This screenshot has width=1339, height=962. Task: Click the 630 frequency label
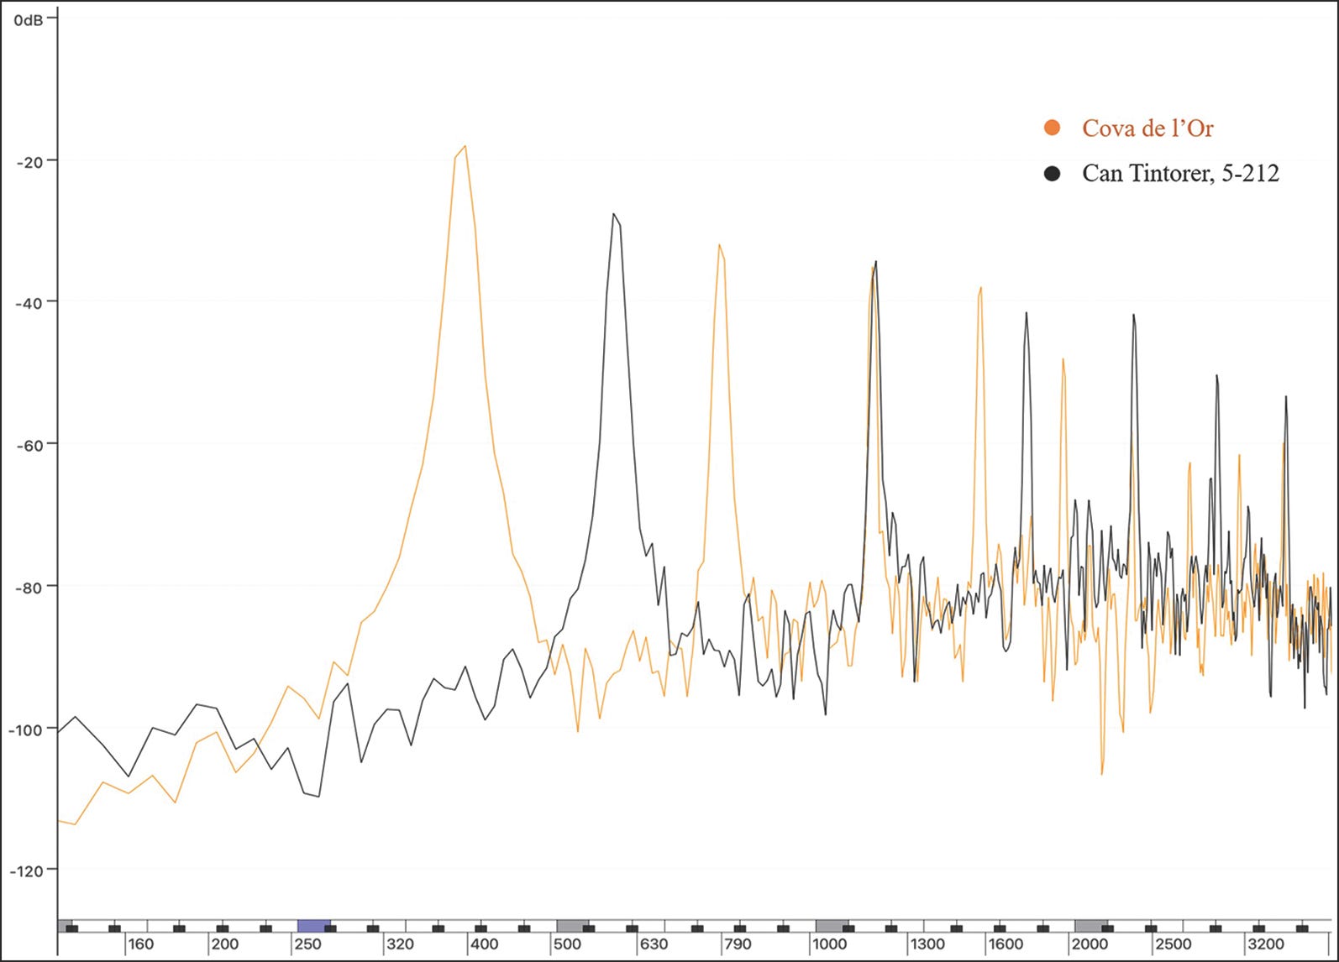pos(654,944)
